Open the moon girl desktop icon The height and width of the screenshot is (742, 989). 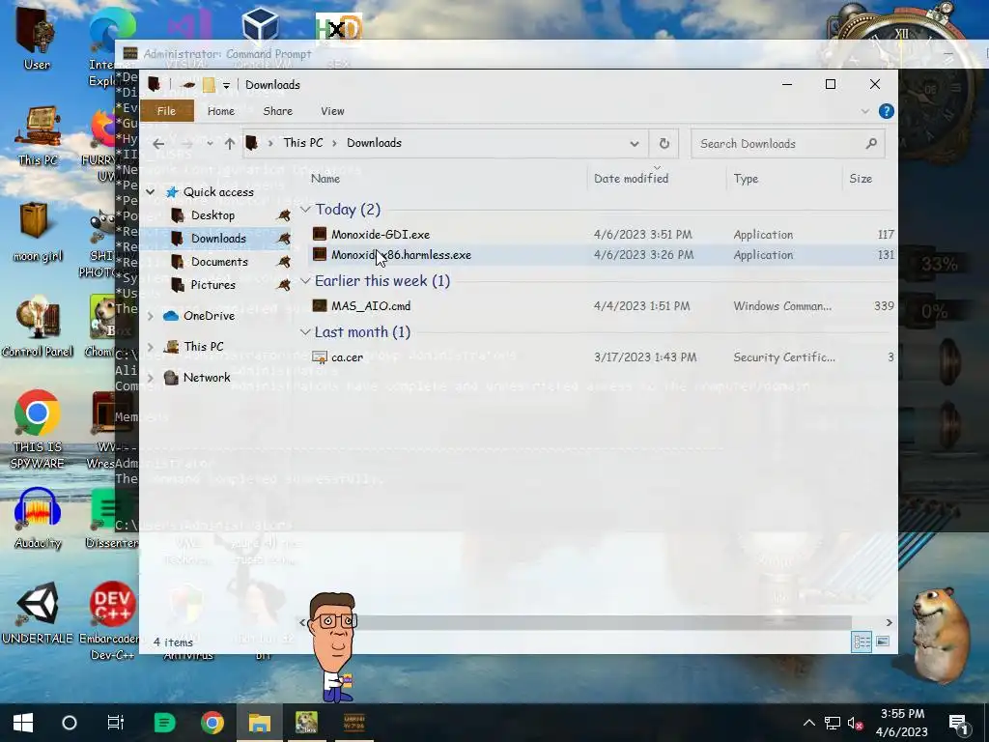click(37, 230)
